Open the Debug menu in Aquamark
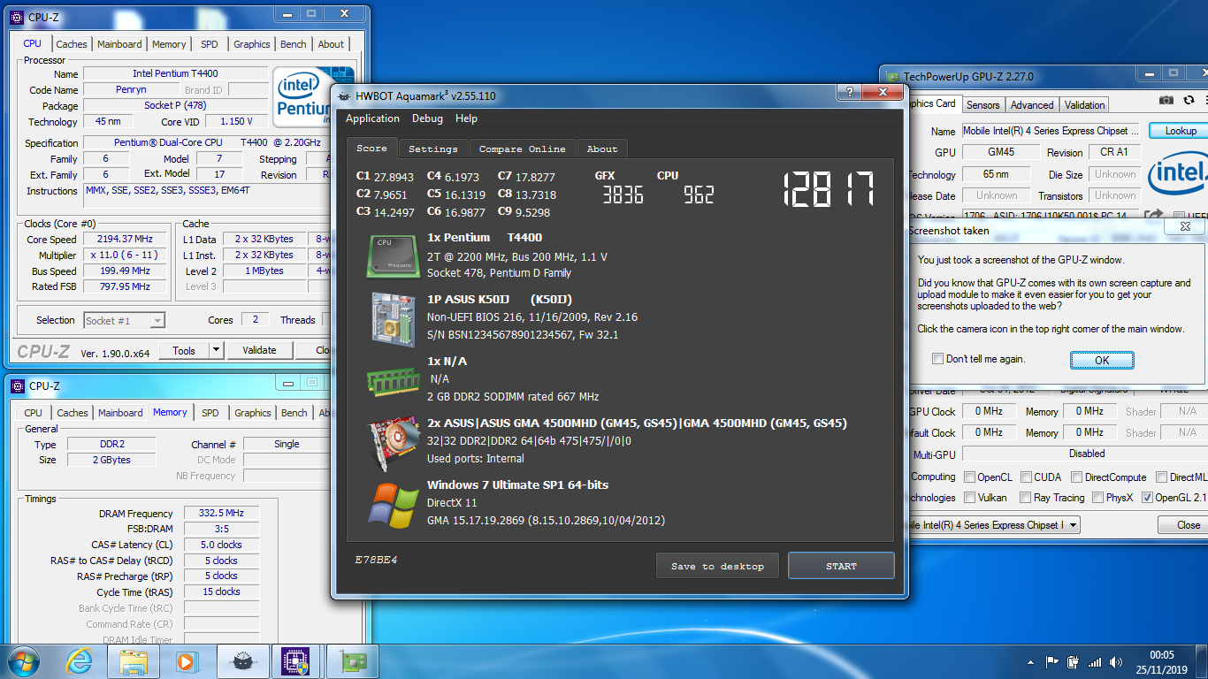 pos(427,118)
